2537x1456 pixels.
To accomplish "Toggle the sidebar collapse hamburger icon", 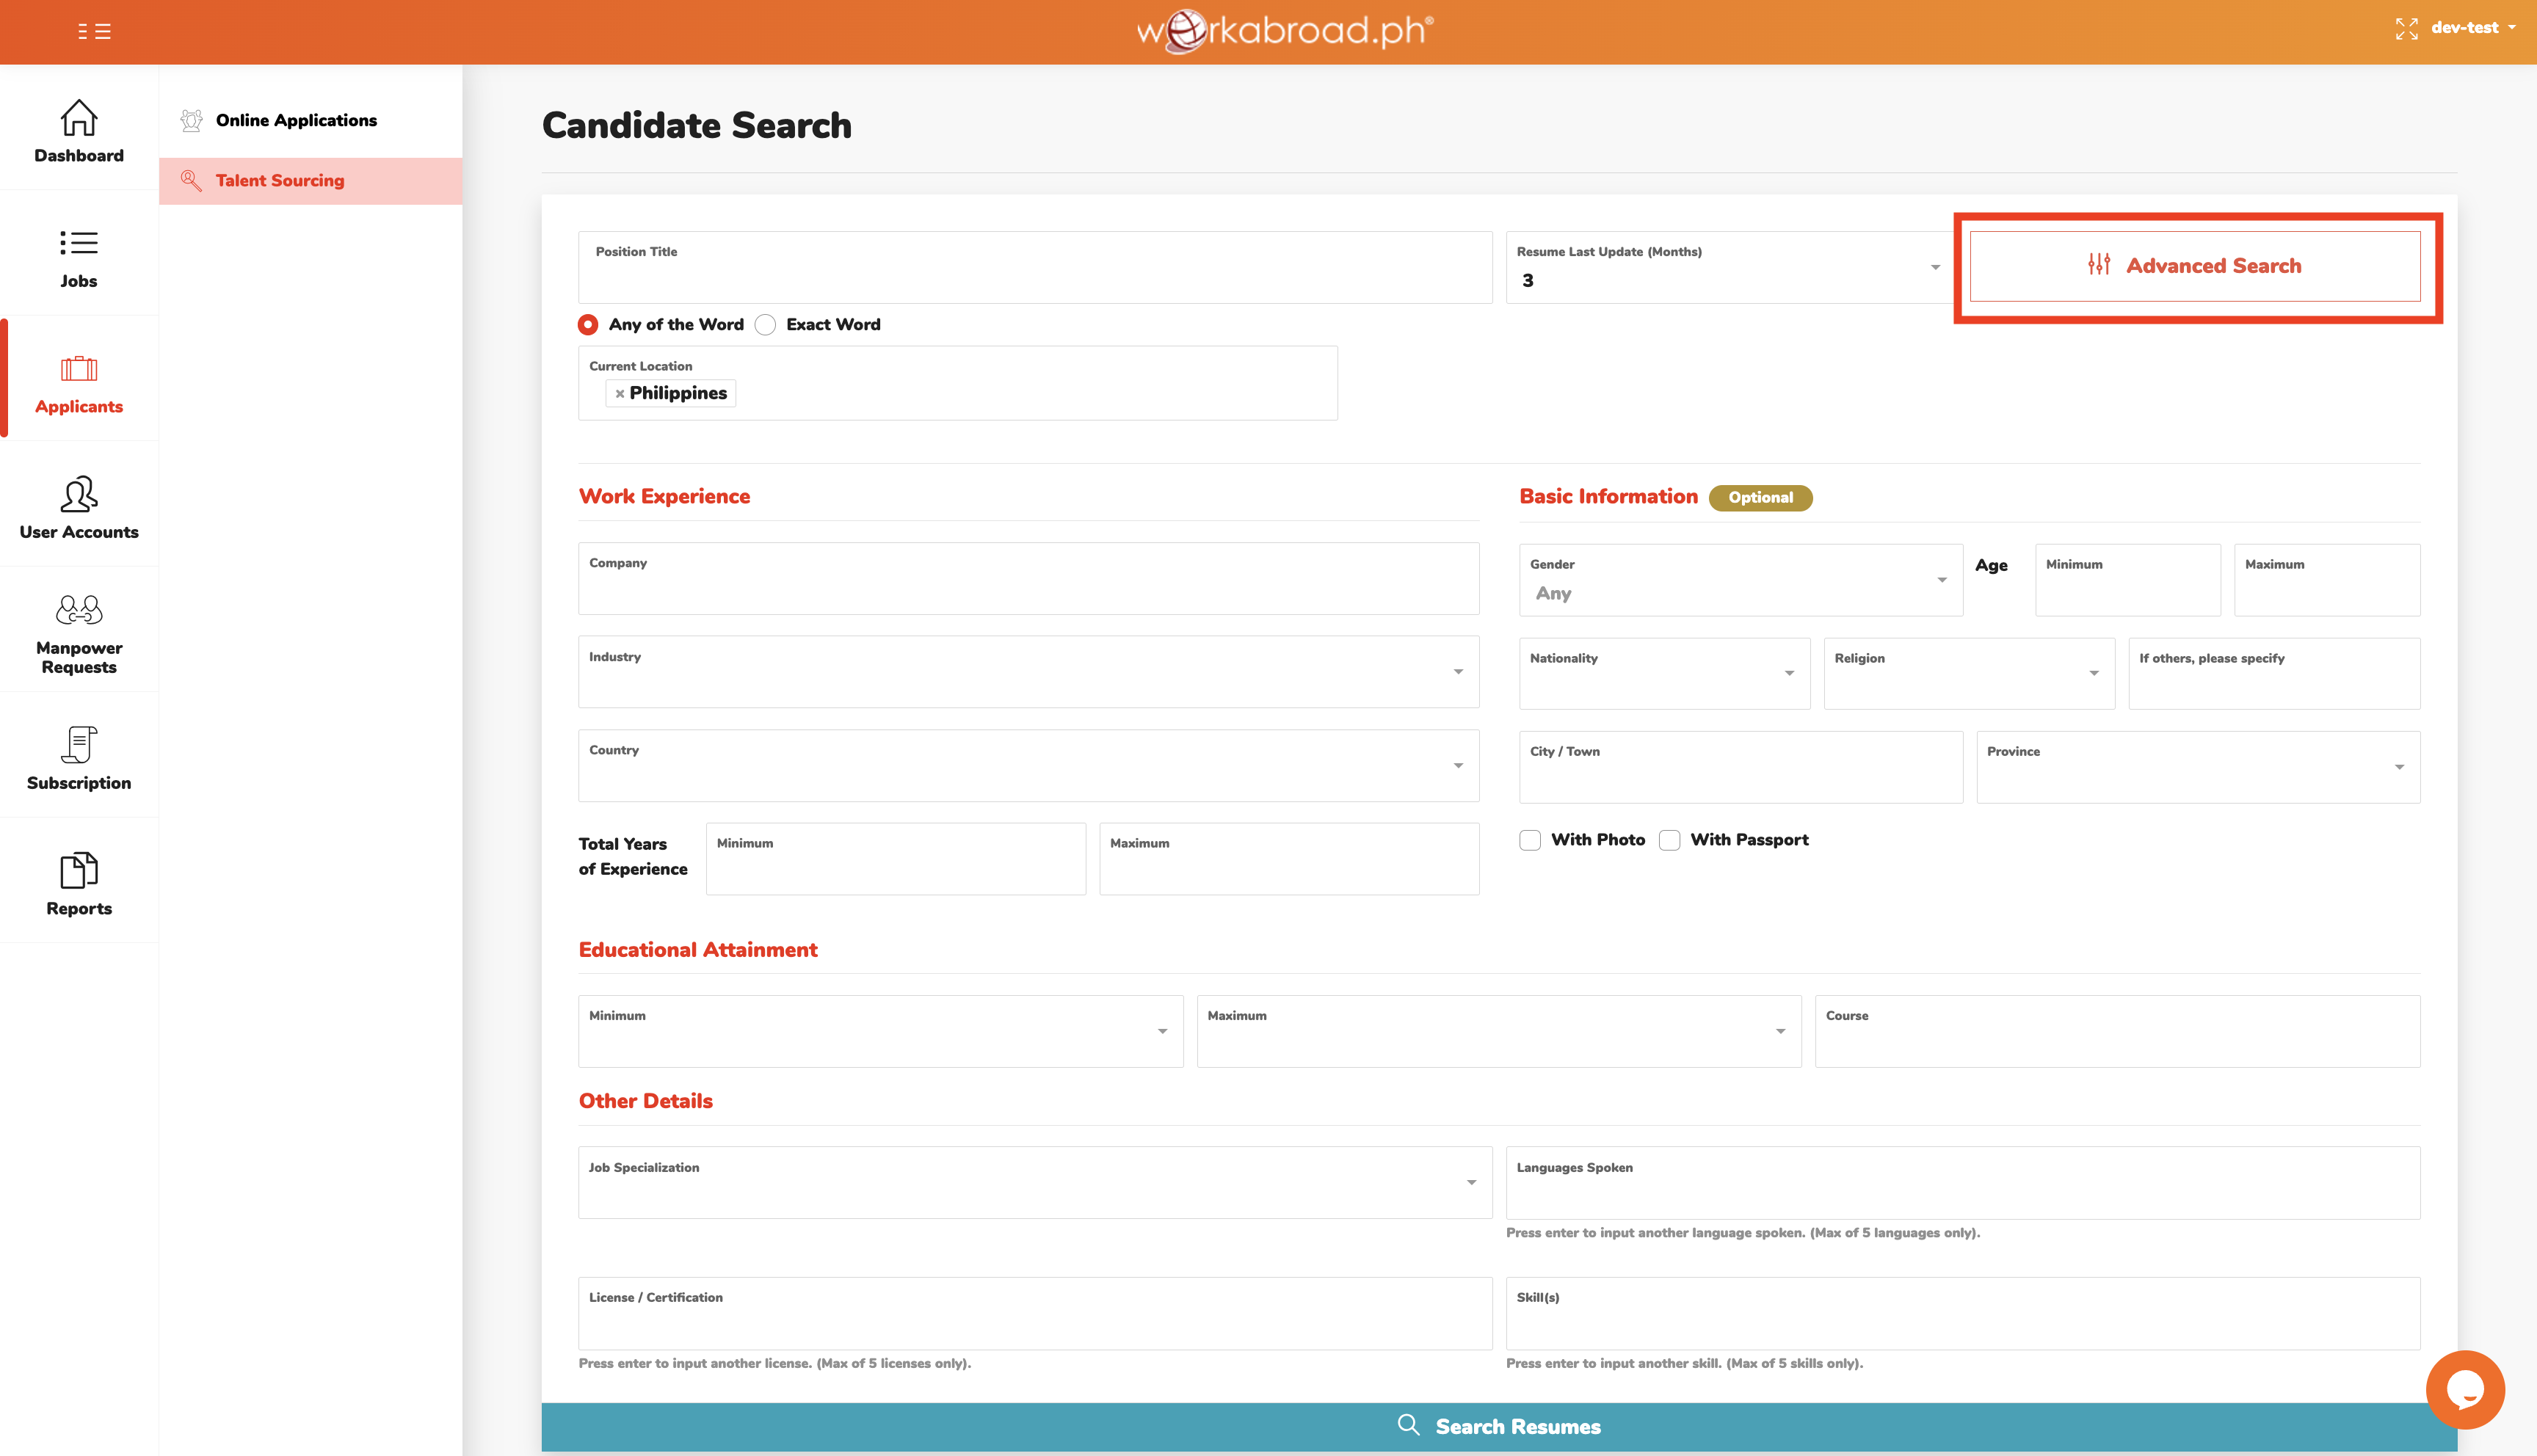I will (94, 32).
